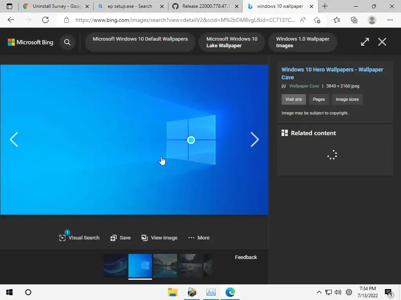Click the address bar URL field
The image size is (401, 300).
[x=185, y=20]
